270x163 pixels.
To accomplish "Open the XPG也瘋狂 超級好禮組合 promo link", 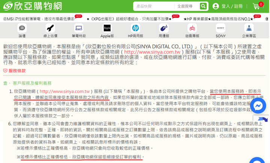I will [x=129, y=19].
